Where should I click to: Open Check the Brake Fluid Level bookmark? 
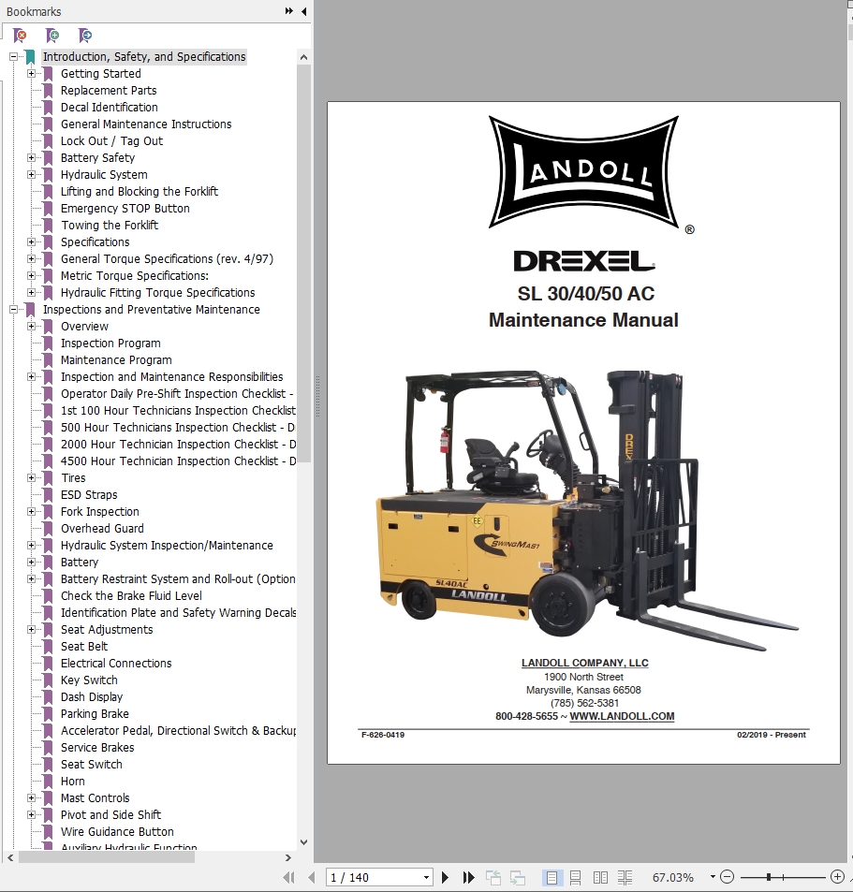tap(131, 595)
